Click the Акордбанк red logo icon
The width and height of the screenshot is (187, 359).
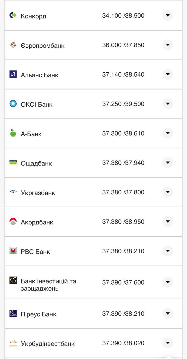(x=13, y=222)
